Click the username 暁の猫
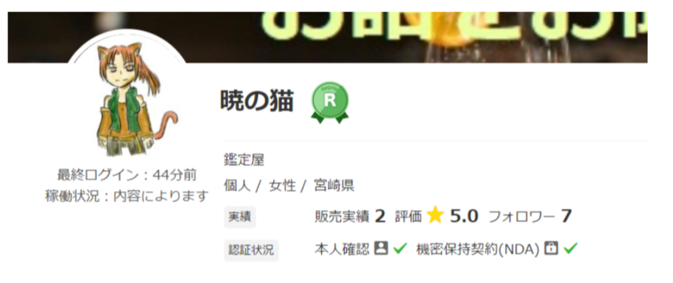Image resolution: width=673 pixels, height=283 pixels. 257,102
